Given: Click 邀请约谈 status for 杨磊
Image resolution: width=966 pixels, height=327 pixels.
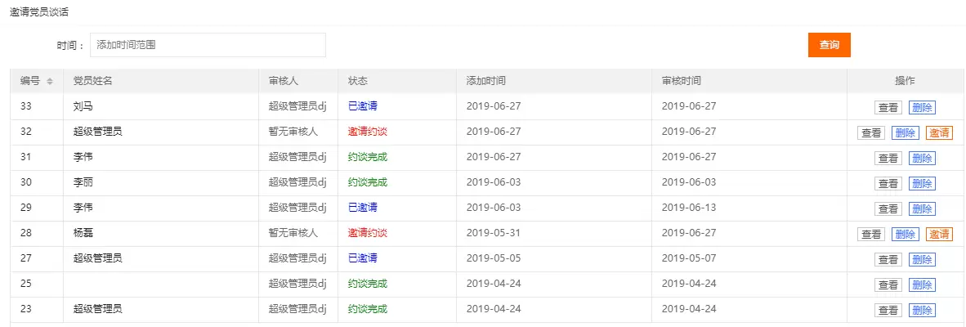Looking at the screenshot, I should pyautogui.click(x=368, y=233).
